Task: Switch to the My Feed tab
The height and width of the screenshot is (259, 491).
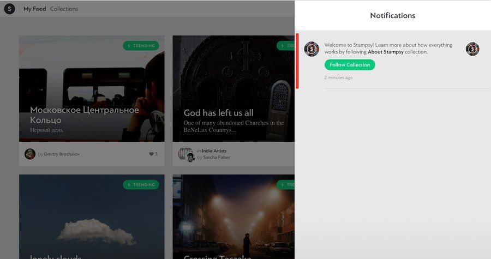Action: (x=34, y=9)
